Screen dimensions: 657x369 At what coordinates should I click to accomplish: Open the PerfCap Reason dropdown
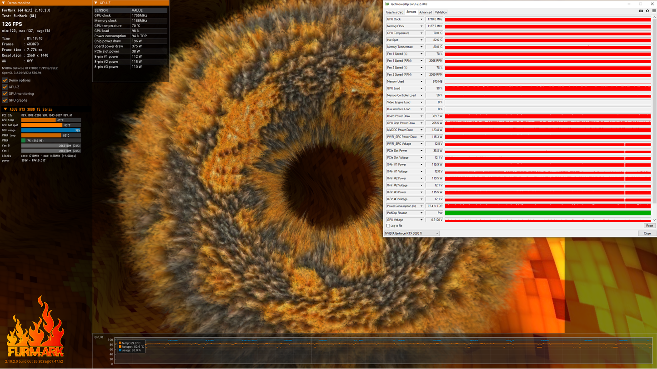pyautogui.click(x=421, y=213)
